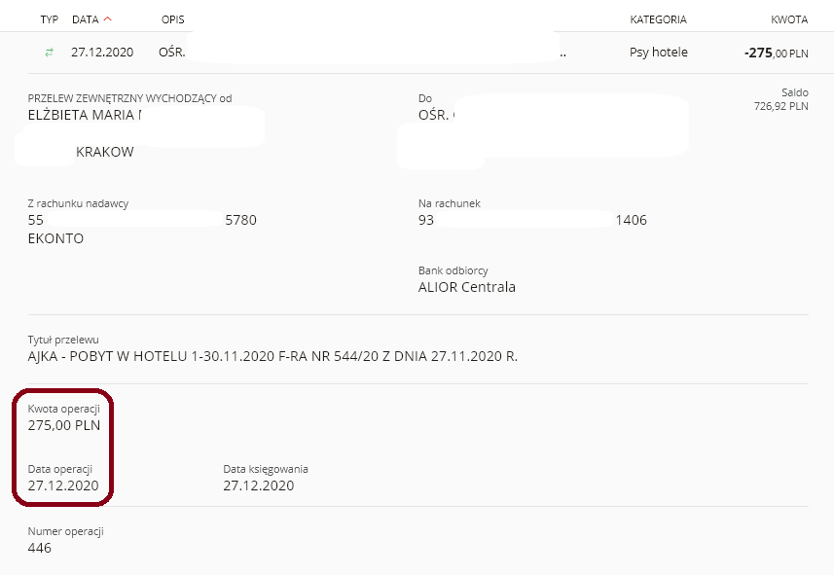Sort by the DATA column header
The height and width of the screenshot is (575, 834).
(86, 19)
